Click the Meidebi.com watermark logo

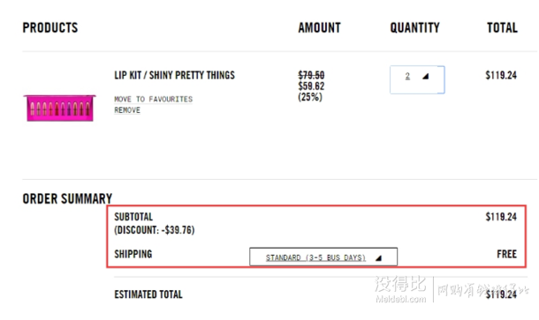click(401, 289)
